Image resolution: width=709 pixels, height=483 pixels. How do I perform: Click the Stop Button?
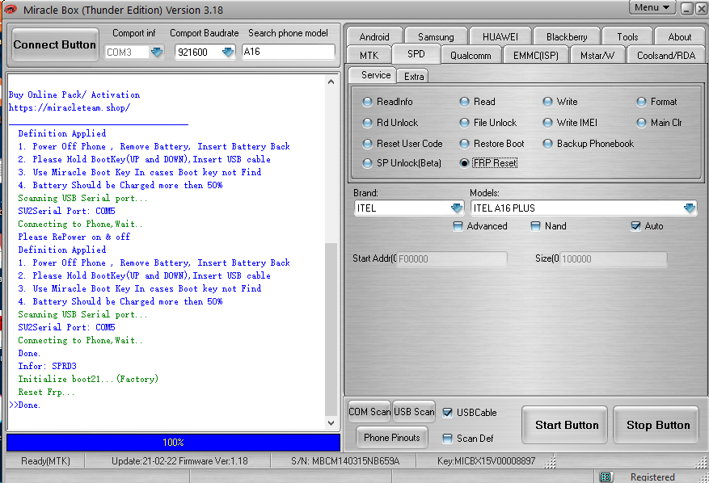[x=658, y=425]
